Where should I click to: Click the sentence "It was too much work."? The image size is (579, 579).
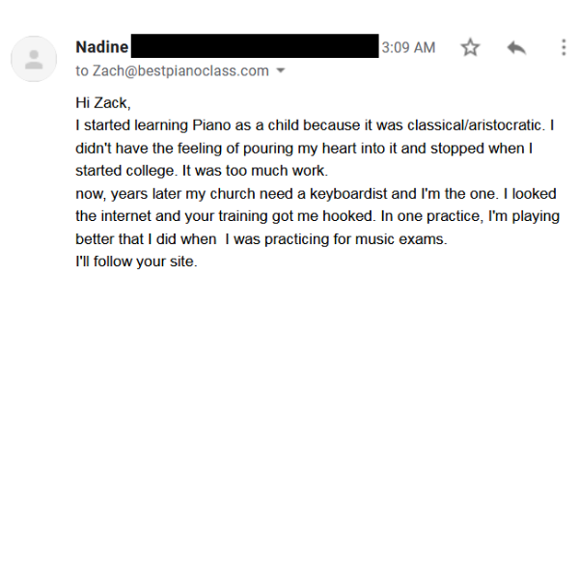[x=256, y=171]
